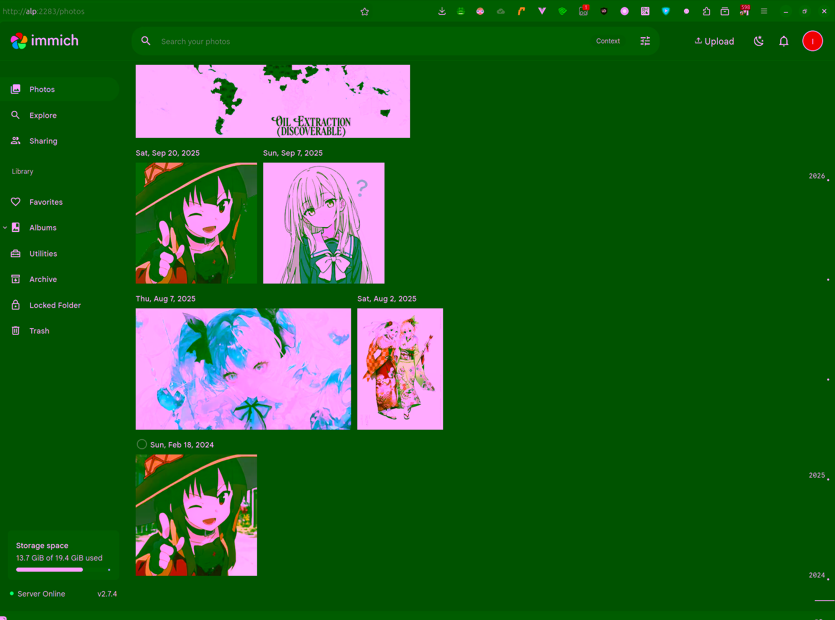Select Sun, Feb 18, 2024 group circle
The width and height of the screenshot is (835, 620).
[x=142, y=444]
